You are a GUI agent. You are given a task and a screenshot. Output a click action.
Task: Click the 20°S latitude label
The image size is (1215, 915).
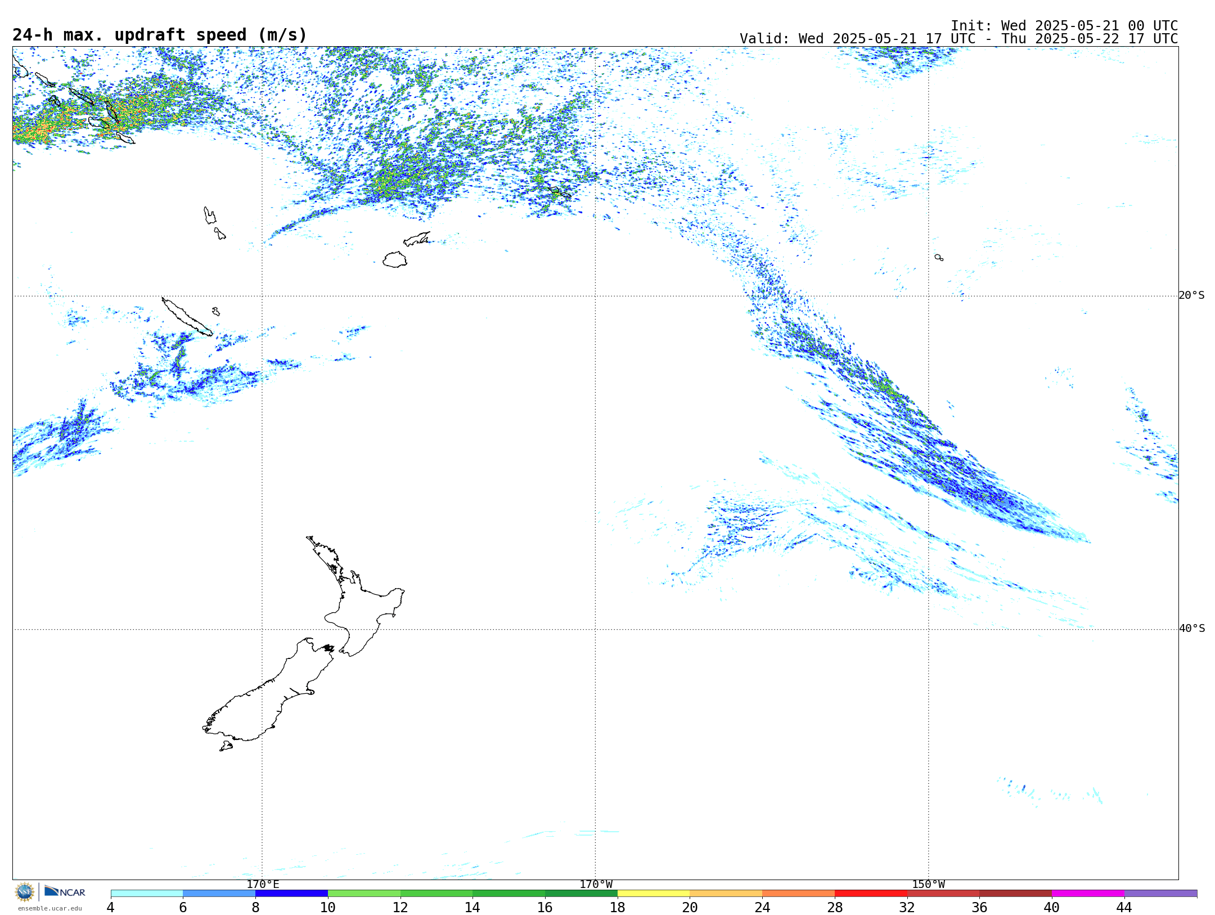[x=1191, y=295]
